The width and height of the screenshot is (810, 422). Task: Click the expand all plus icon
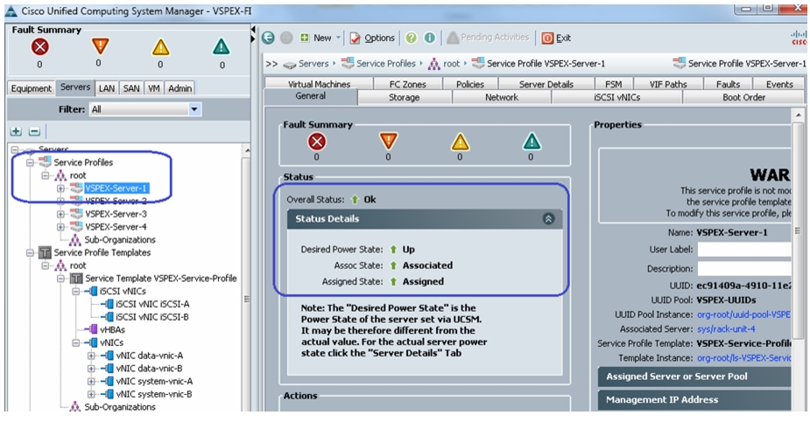click(16, 131)
